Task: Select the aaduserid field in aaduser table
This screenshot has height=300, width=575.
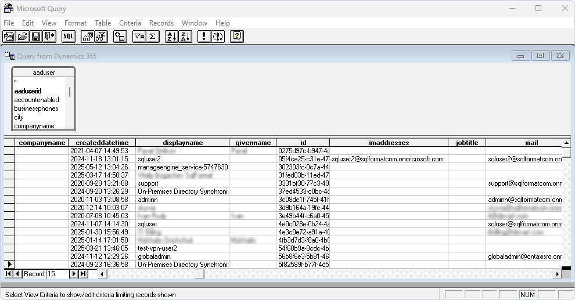Action: [x=28, y=91]
